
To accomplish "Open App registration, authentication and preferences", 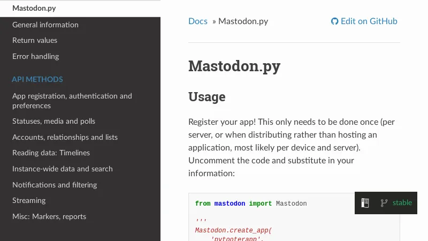I will pos(72,101).
